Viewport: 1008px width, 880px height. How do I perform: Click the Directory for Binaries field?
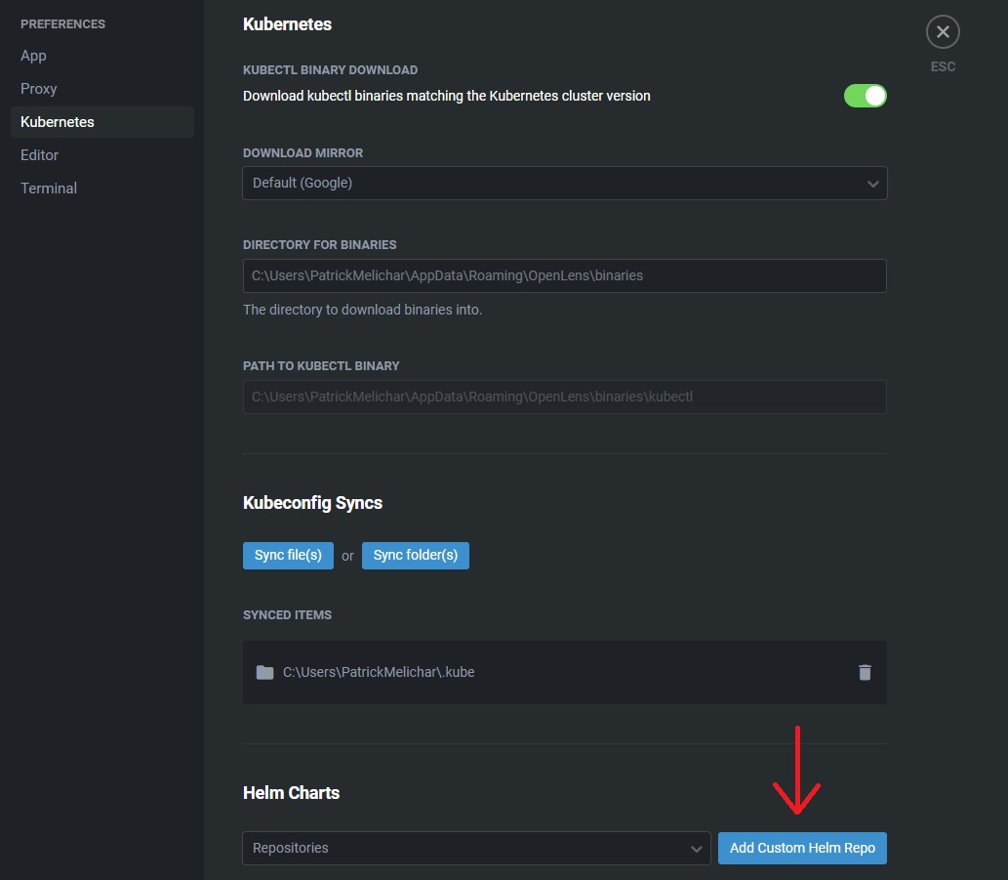tap(564, 275)
